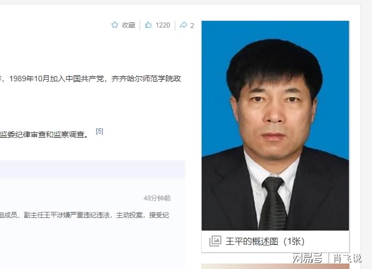372x269 pixels.
Task: Click the like count 1220
Action: [163, 25]
